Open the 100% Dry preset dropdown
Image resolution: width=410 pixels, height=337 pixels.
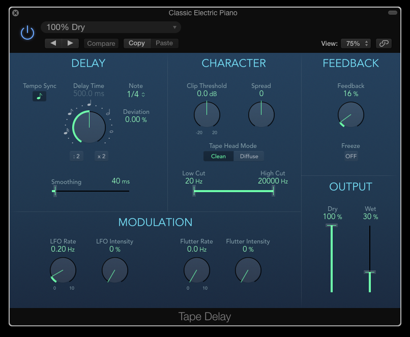(x=111, y=27)
